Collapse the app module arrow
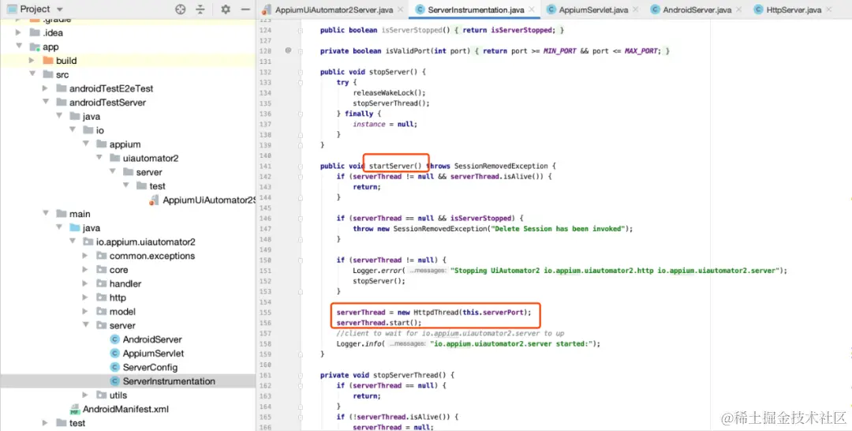852x431 pixels. click(19, 47)
